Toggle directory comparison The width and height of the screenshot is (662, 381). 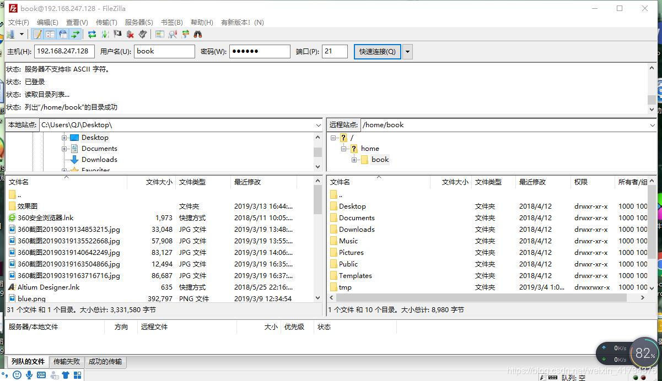click(x=173, y=34)
